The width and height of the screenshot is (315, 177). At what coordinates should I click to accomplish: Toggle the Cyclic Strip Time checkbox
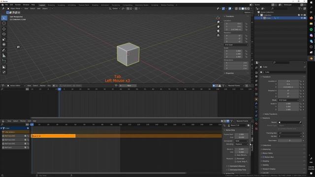(x=235, y=162)
